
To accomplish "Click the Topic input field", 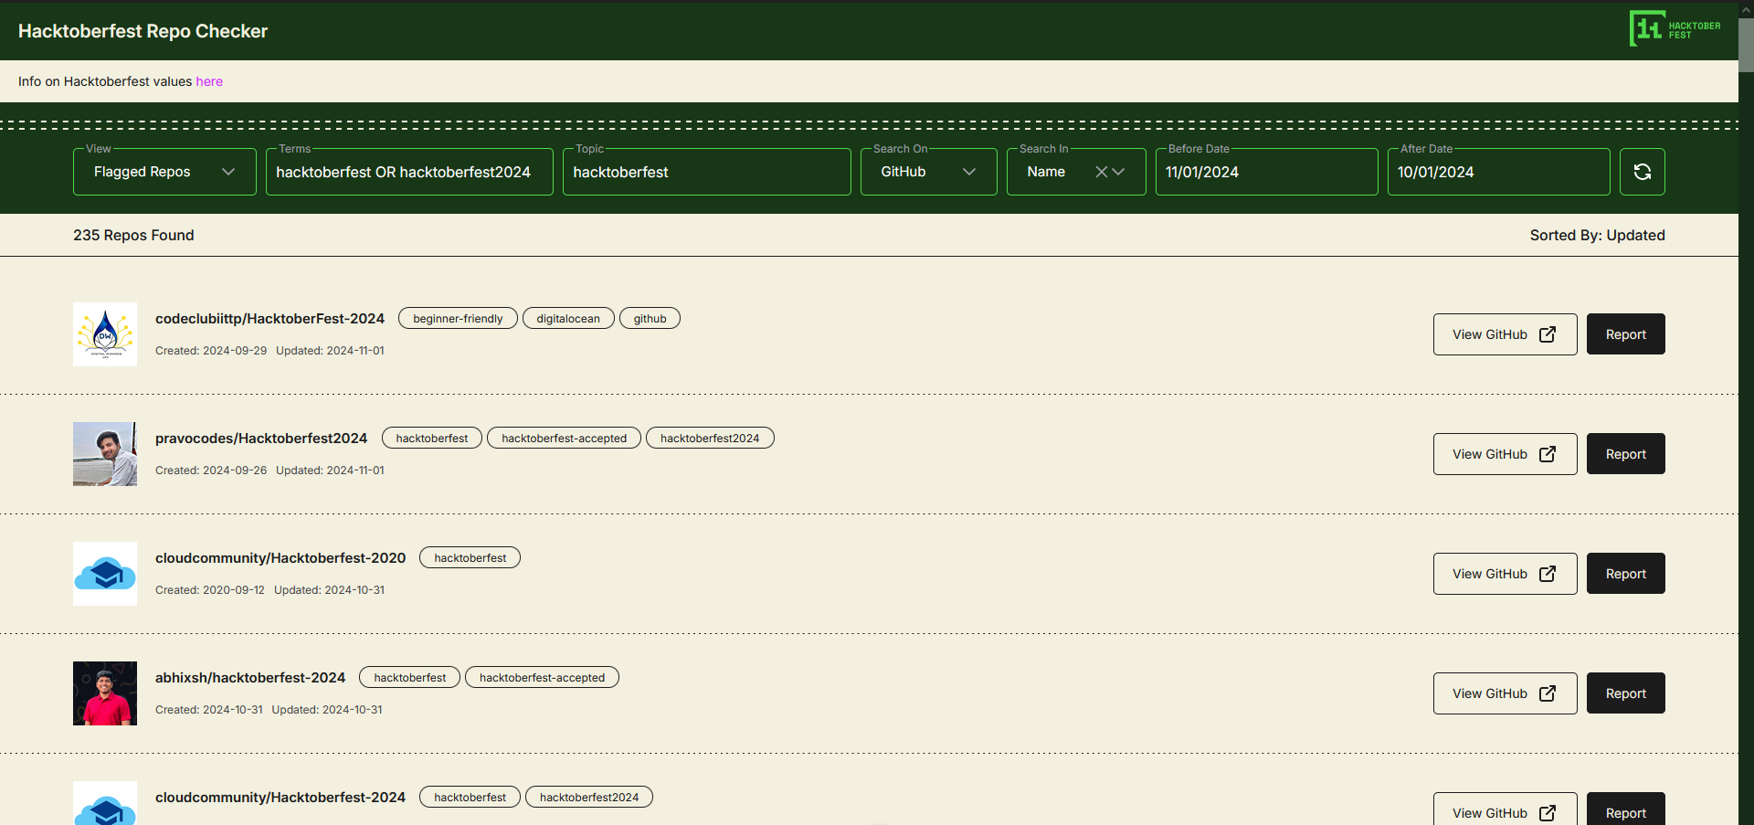I will coord(706,172).
